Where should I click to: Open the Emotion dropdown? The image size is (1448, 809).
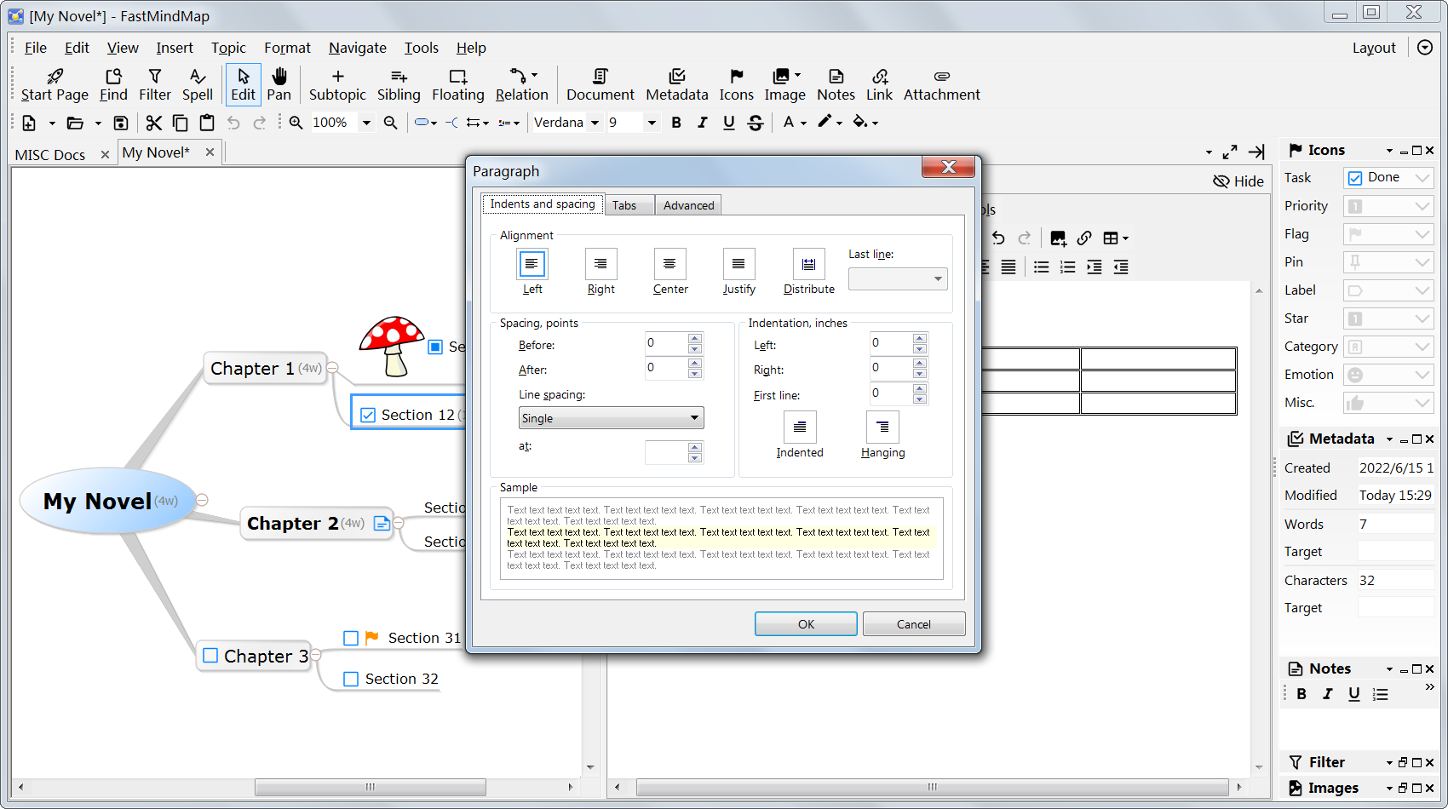(x=1388, y=375)
